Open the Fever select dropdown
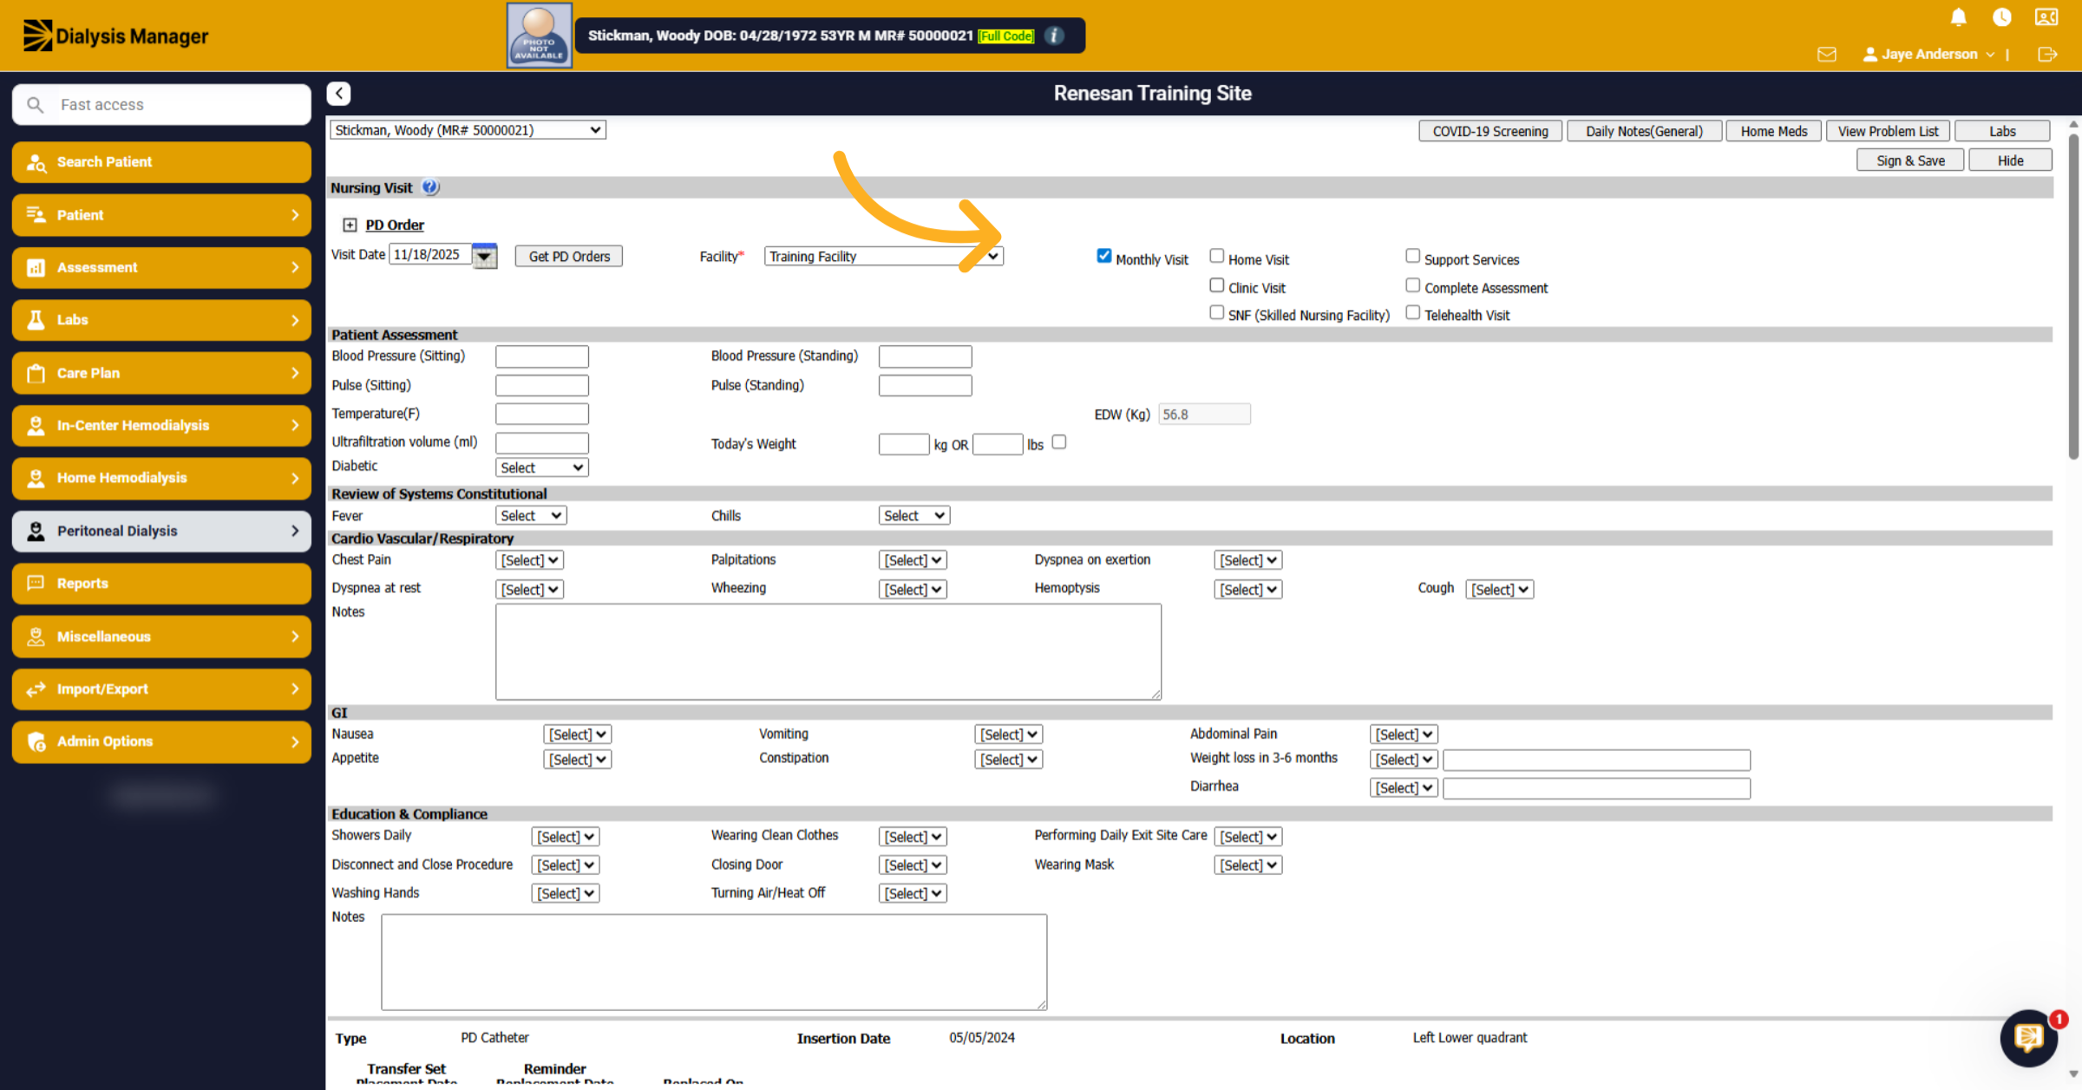The image size is (2082, 1090). 531,516
